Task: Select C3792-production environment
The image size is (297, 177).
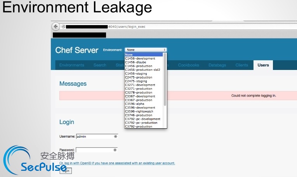Action: click(x=144, y=126)
